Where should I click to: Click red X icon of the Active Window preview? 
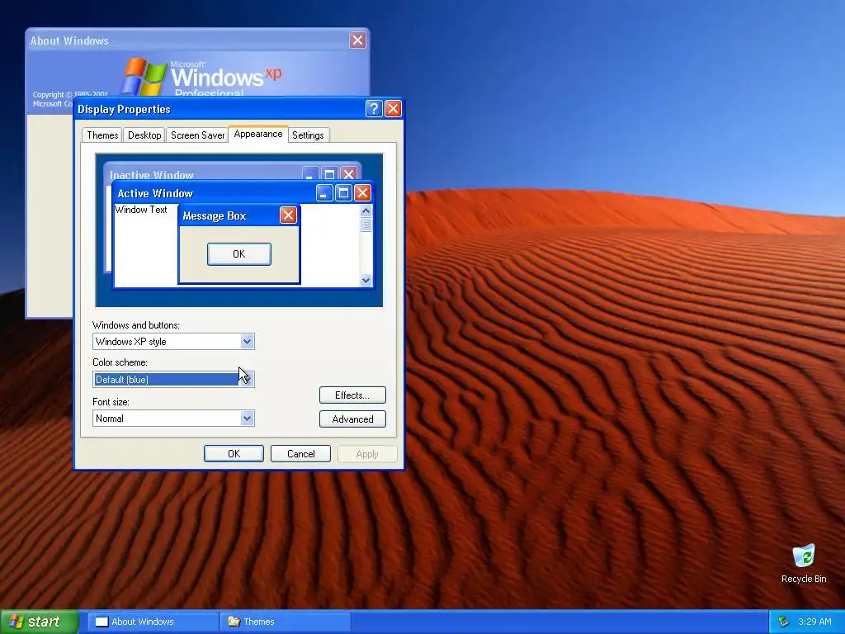tap(363, 193)
